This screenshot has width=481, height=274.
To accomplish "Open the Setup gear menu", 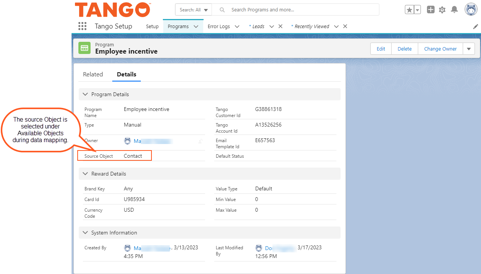I will (442, 10).
